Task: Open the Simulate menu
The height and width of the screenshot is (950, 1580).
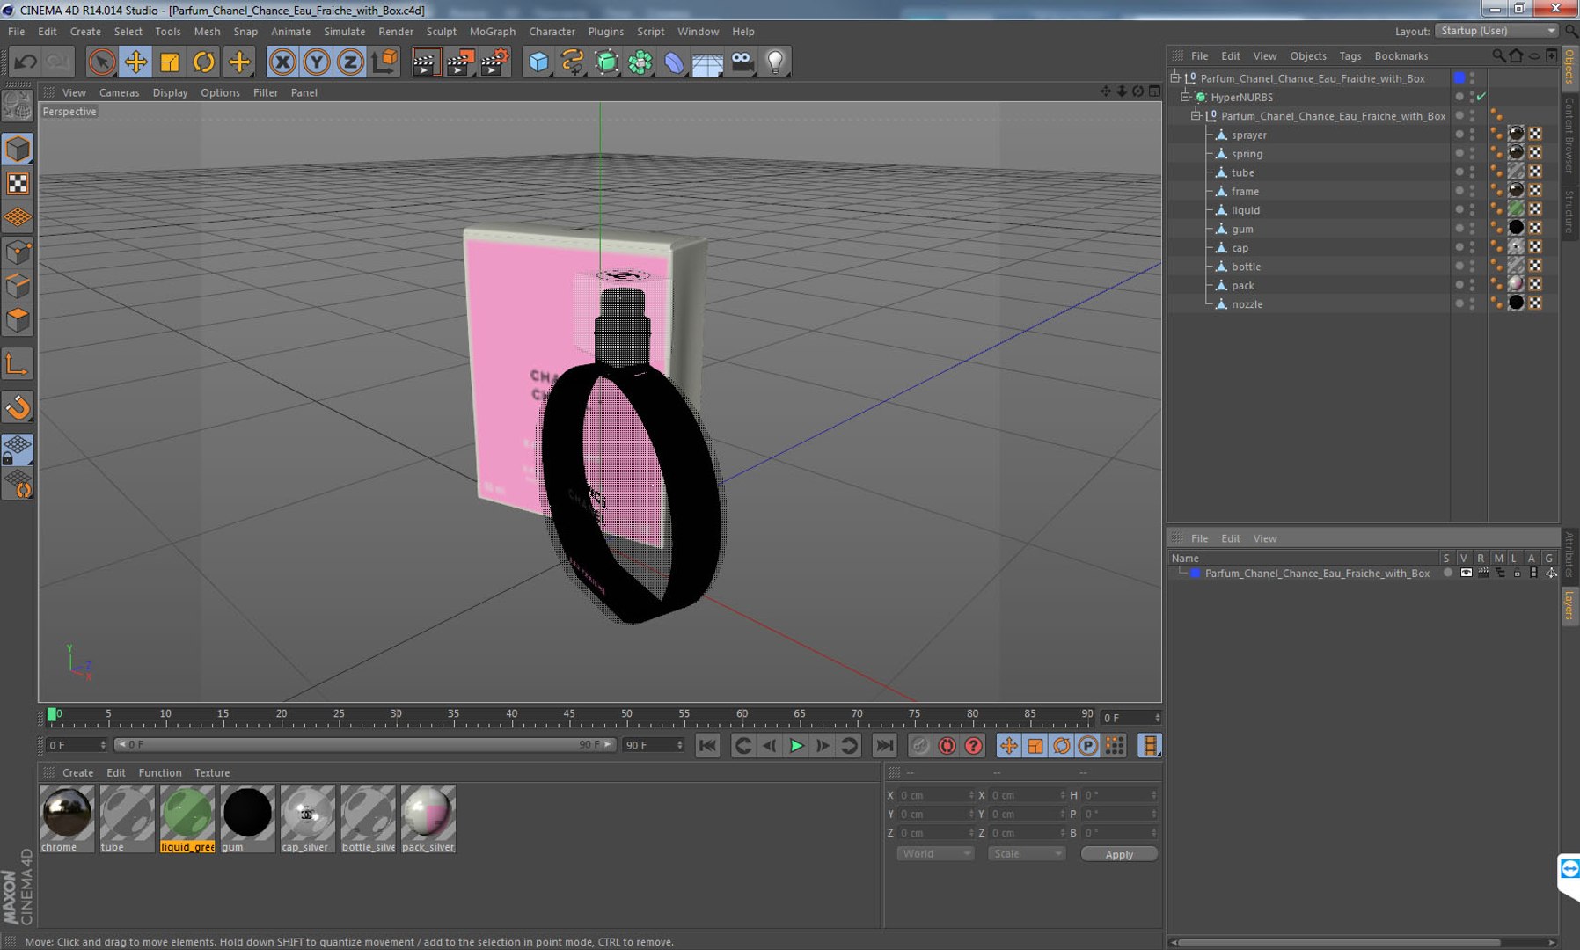Action: coord(344,31)
